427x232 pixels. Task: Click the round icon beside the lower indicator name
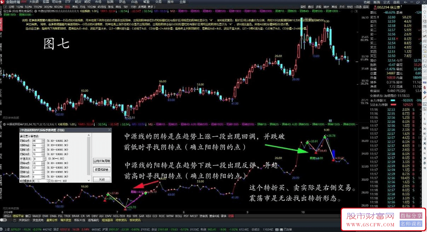[4, 124]
